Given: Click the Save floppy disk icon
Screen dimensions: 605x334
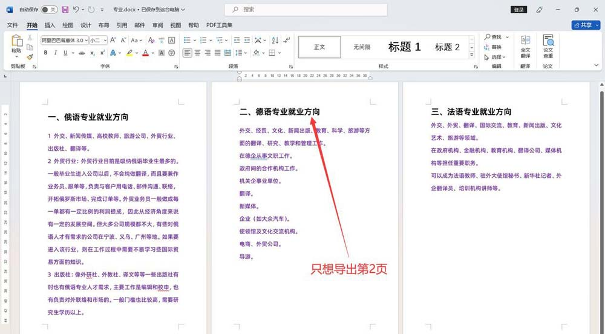Looking at the screenshot, I should pos(65,10).
